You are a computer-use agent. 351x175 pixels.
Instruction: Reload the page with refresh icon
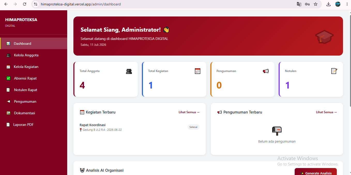(x=25, y=4)
